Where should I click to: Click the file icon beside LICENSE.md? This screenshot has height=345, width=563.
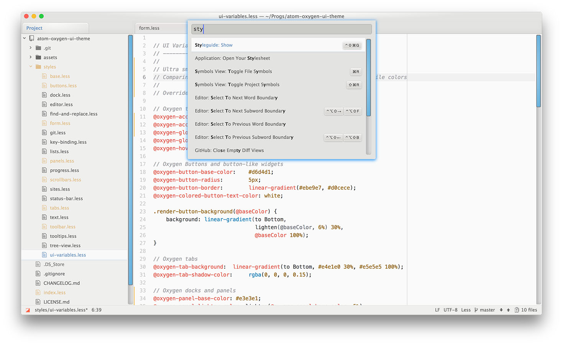[x=38, y=302]
